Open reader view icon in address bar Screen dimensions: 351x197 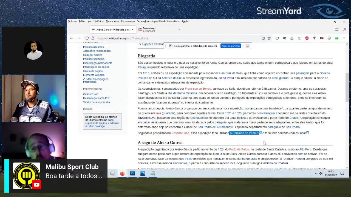click(263, 38)
